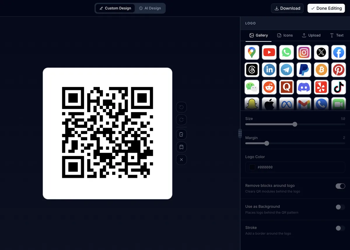The image size is (350, 250).
Task: Click 'Places logo behind the QR pattern' text
Action: pos(272,212)
